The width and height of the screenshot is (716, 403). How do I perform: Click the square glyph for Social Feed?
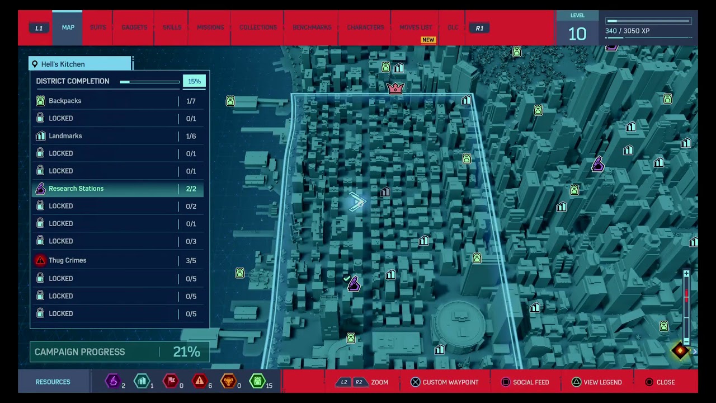(506, 382)
